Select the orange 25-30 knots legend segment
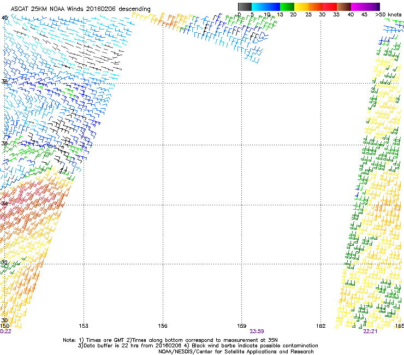The image size is (404, 355). 316,7
